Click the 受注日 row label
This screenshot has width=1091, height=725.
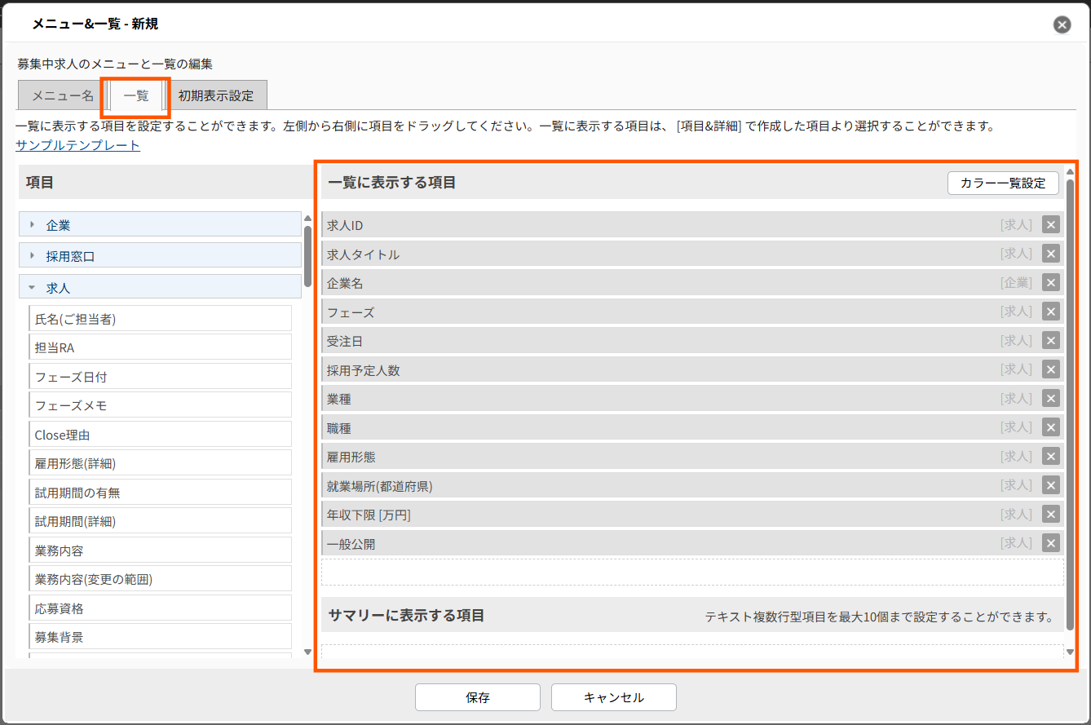pyautogui.click(x=345, y=341)
